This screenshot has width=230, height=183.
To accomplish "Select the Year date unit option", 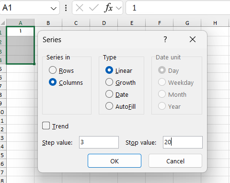I will click(x=162, y=106).
